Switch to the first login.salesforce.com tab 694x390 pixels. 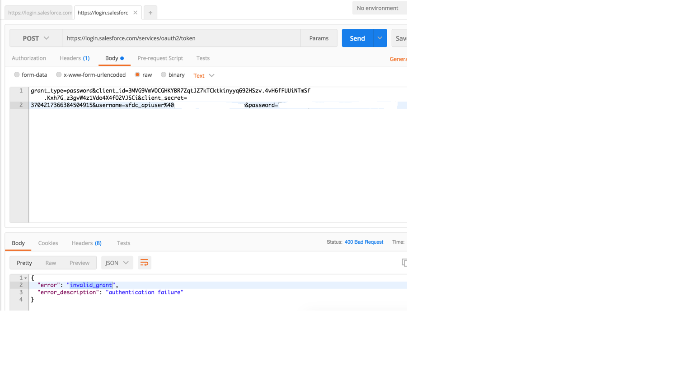[x=39, y=13]
